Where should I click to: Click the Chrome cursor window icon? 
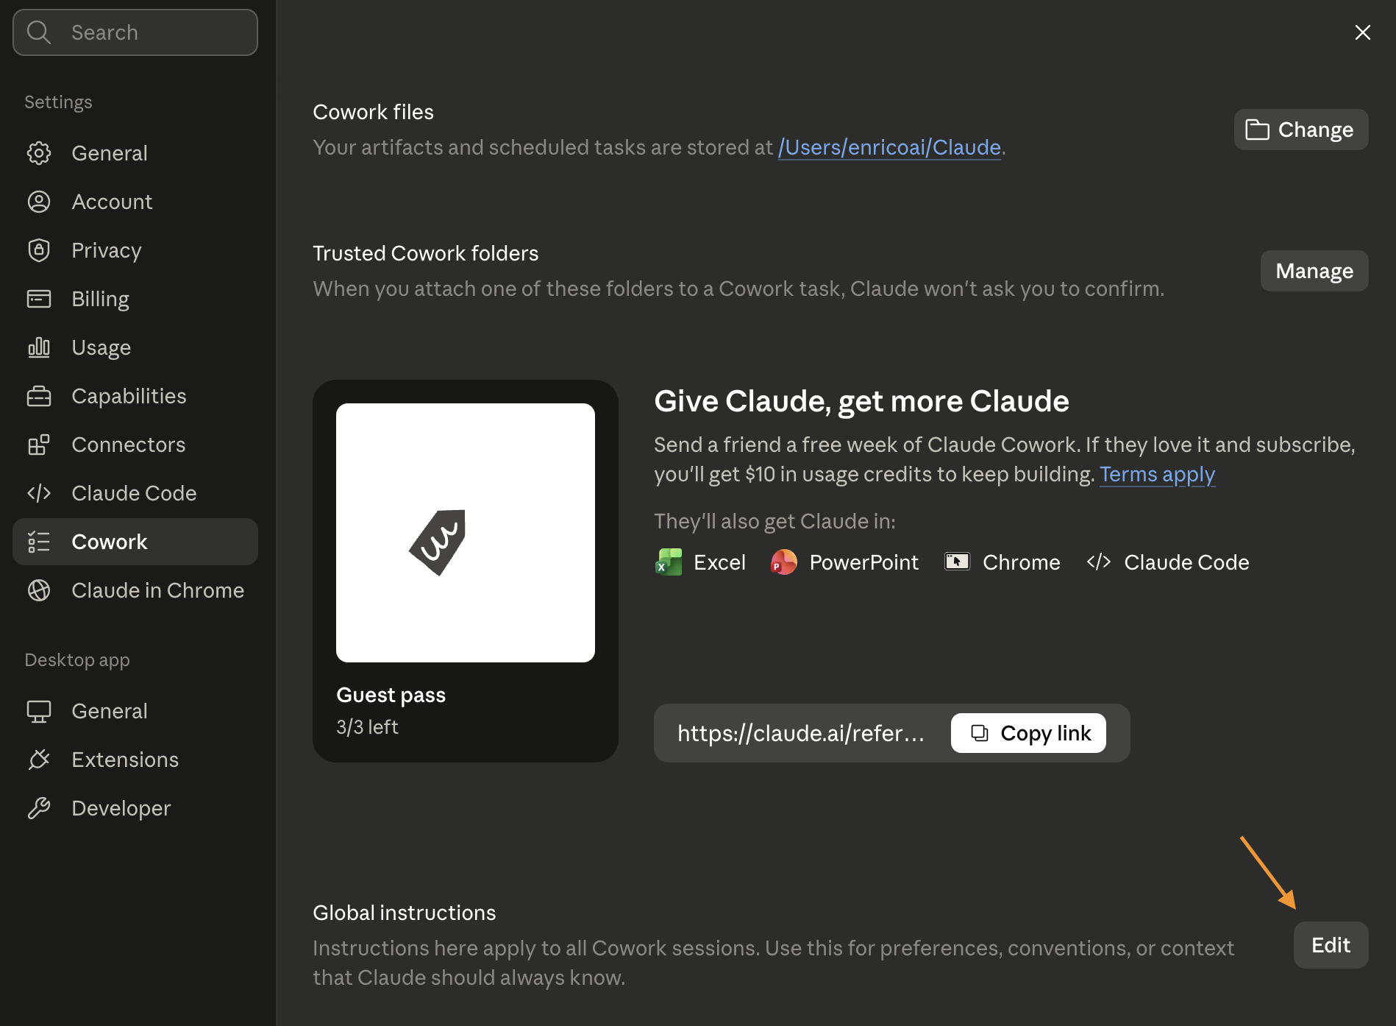pos(957,562)
